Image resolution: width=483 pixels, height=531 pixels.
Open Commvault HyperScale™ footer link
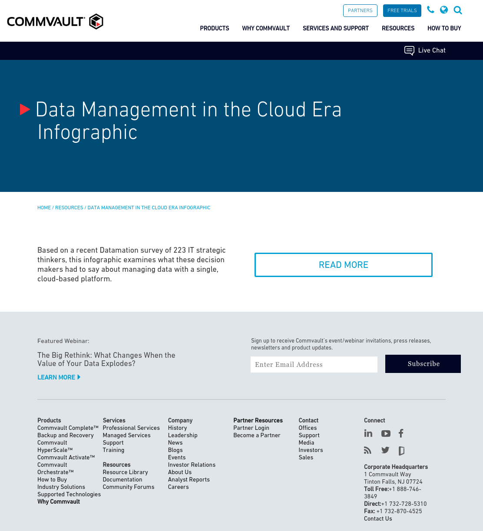point(55,446)
